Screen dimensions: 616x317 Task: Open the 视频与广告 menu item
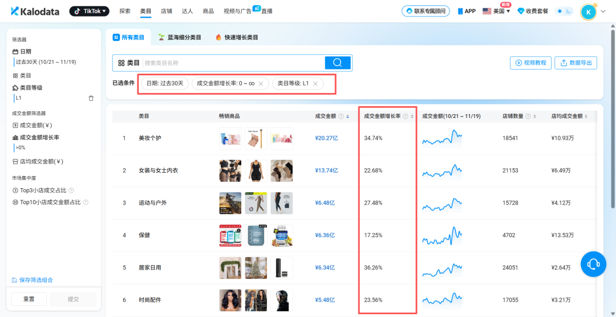[x=237, y=11]
